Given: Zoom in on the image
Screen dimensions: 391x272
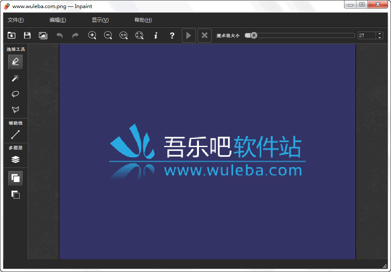Looking at the screenshot, I should click(92, 35).
